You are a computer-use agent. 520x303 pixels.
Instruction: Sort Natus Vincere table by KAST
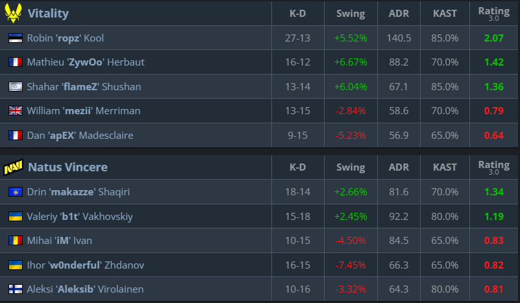click(x=445, y=167)
